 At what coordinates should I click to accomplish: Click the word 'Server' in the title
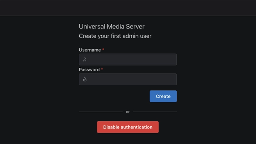coord(135,27)
